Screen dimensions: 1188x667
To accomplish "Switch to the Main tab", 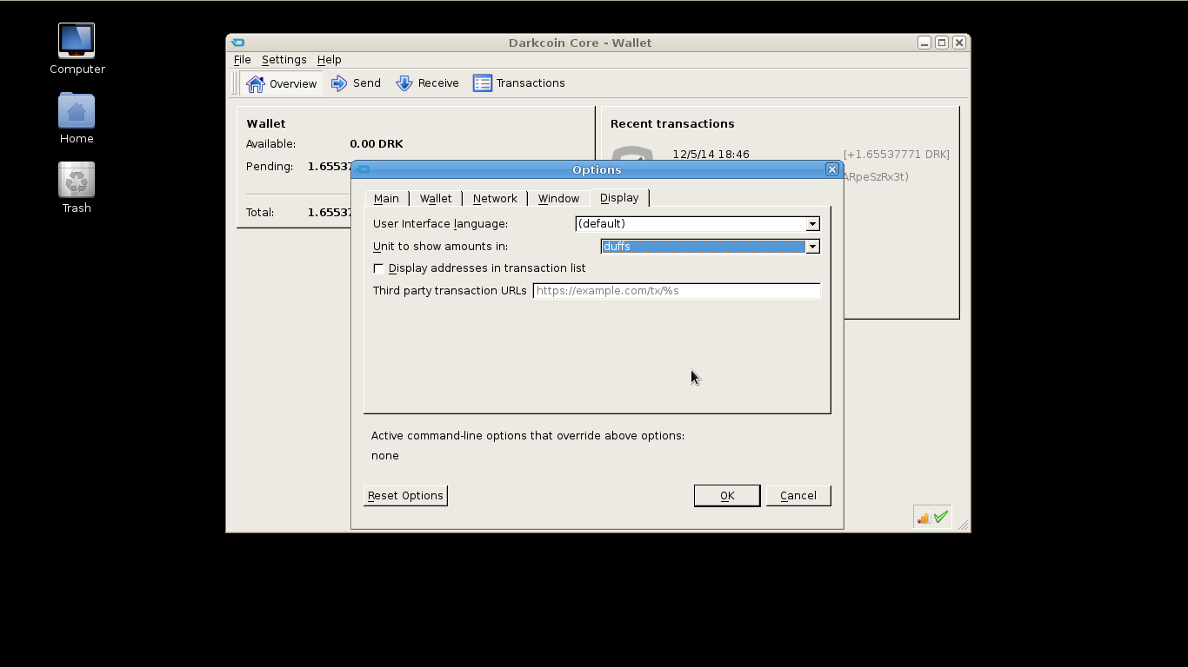I will coord(386,199).
